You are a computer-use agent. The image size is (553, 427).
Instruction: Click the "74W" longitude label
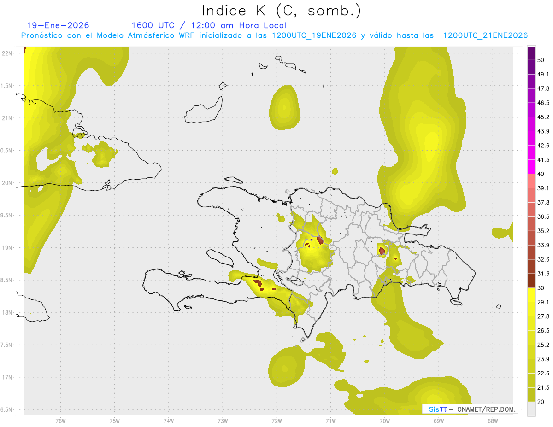(x=169, y=421)
